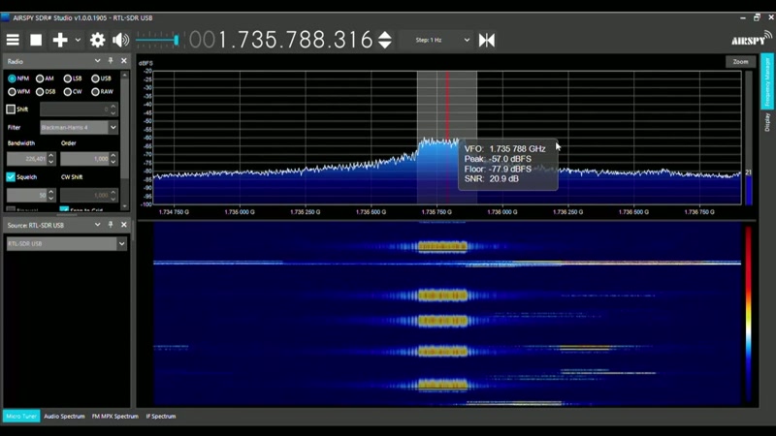Click the center tuning bowtie icon
This screenshot has height=436, width=776.
487,40
